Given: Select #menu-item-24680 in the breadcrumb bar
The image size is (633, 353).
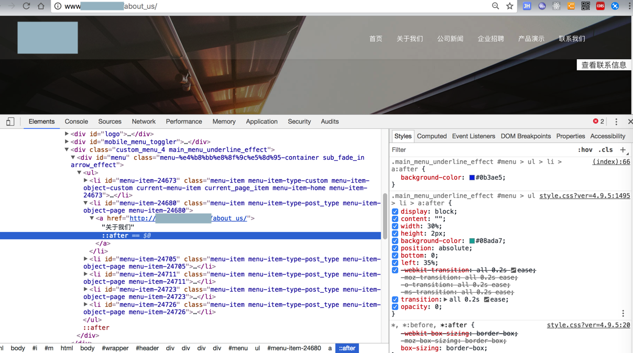Looking at the screenshot, I should pyautogui.click(x=294, y=348).
